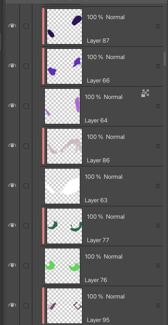This screenshot has width=168, height=325.
Task: Select the Layer 63 name label
Action: click(x=96, y=200)
